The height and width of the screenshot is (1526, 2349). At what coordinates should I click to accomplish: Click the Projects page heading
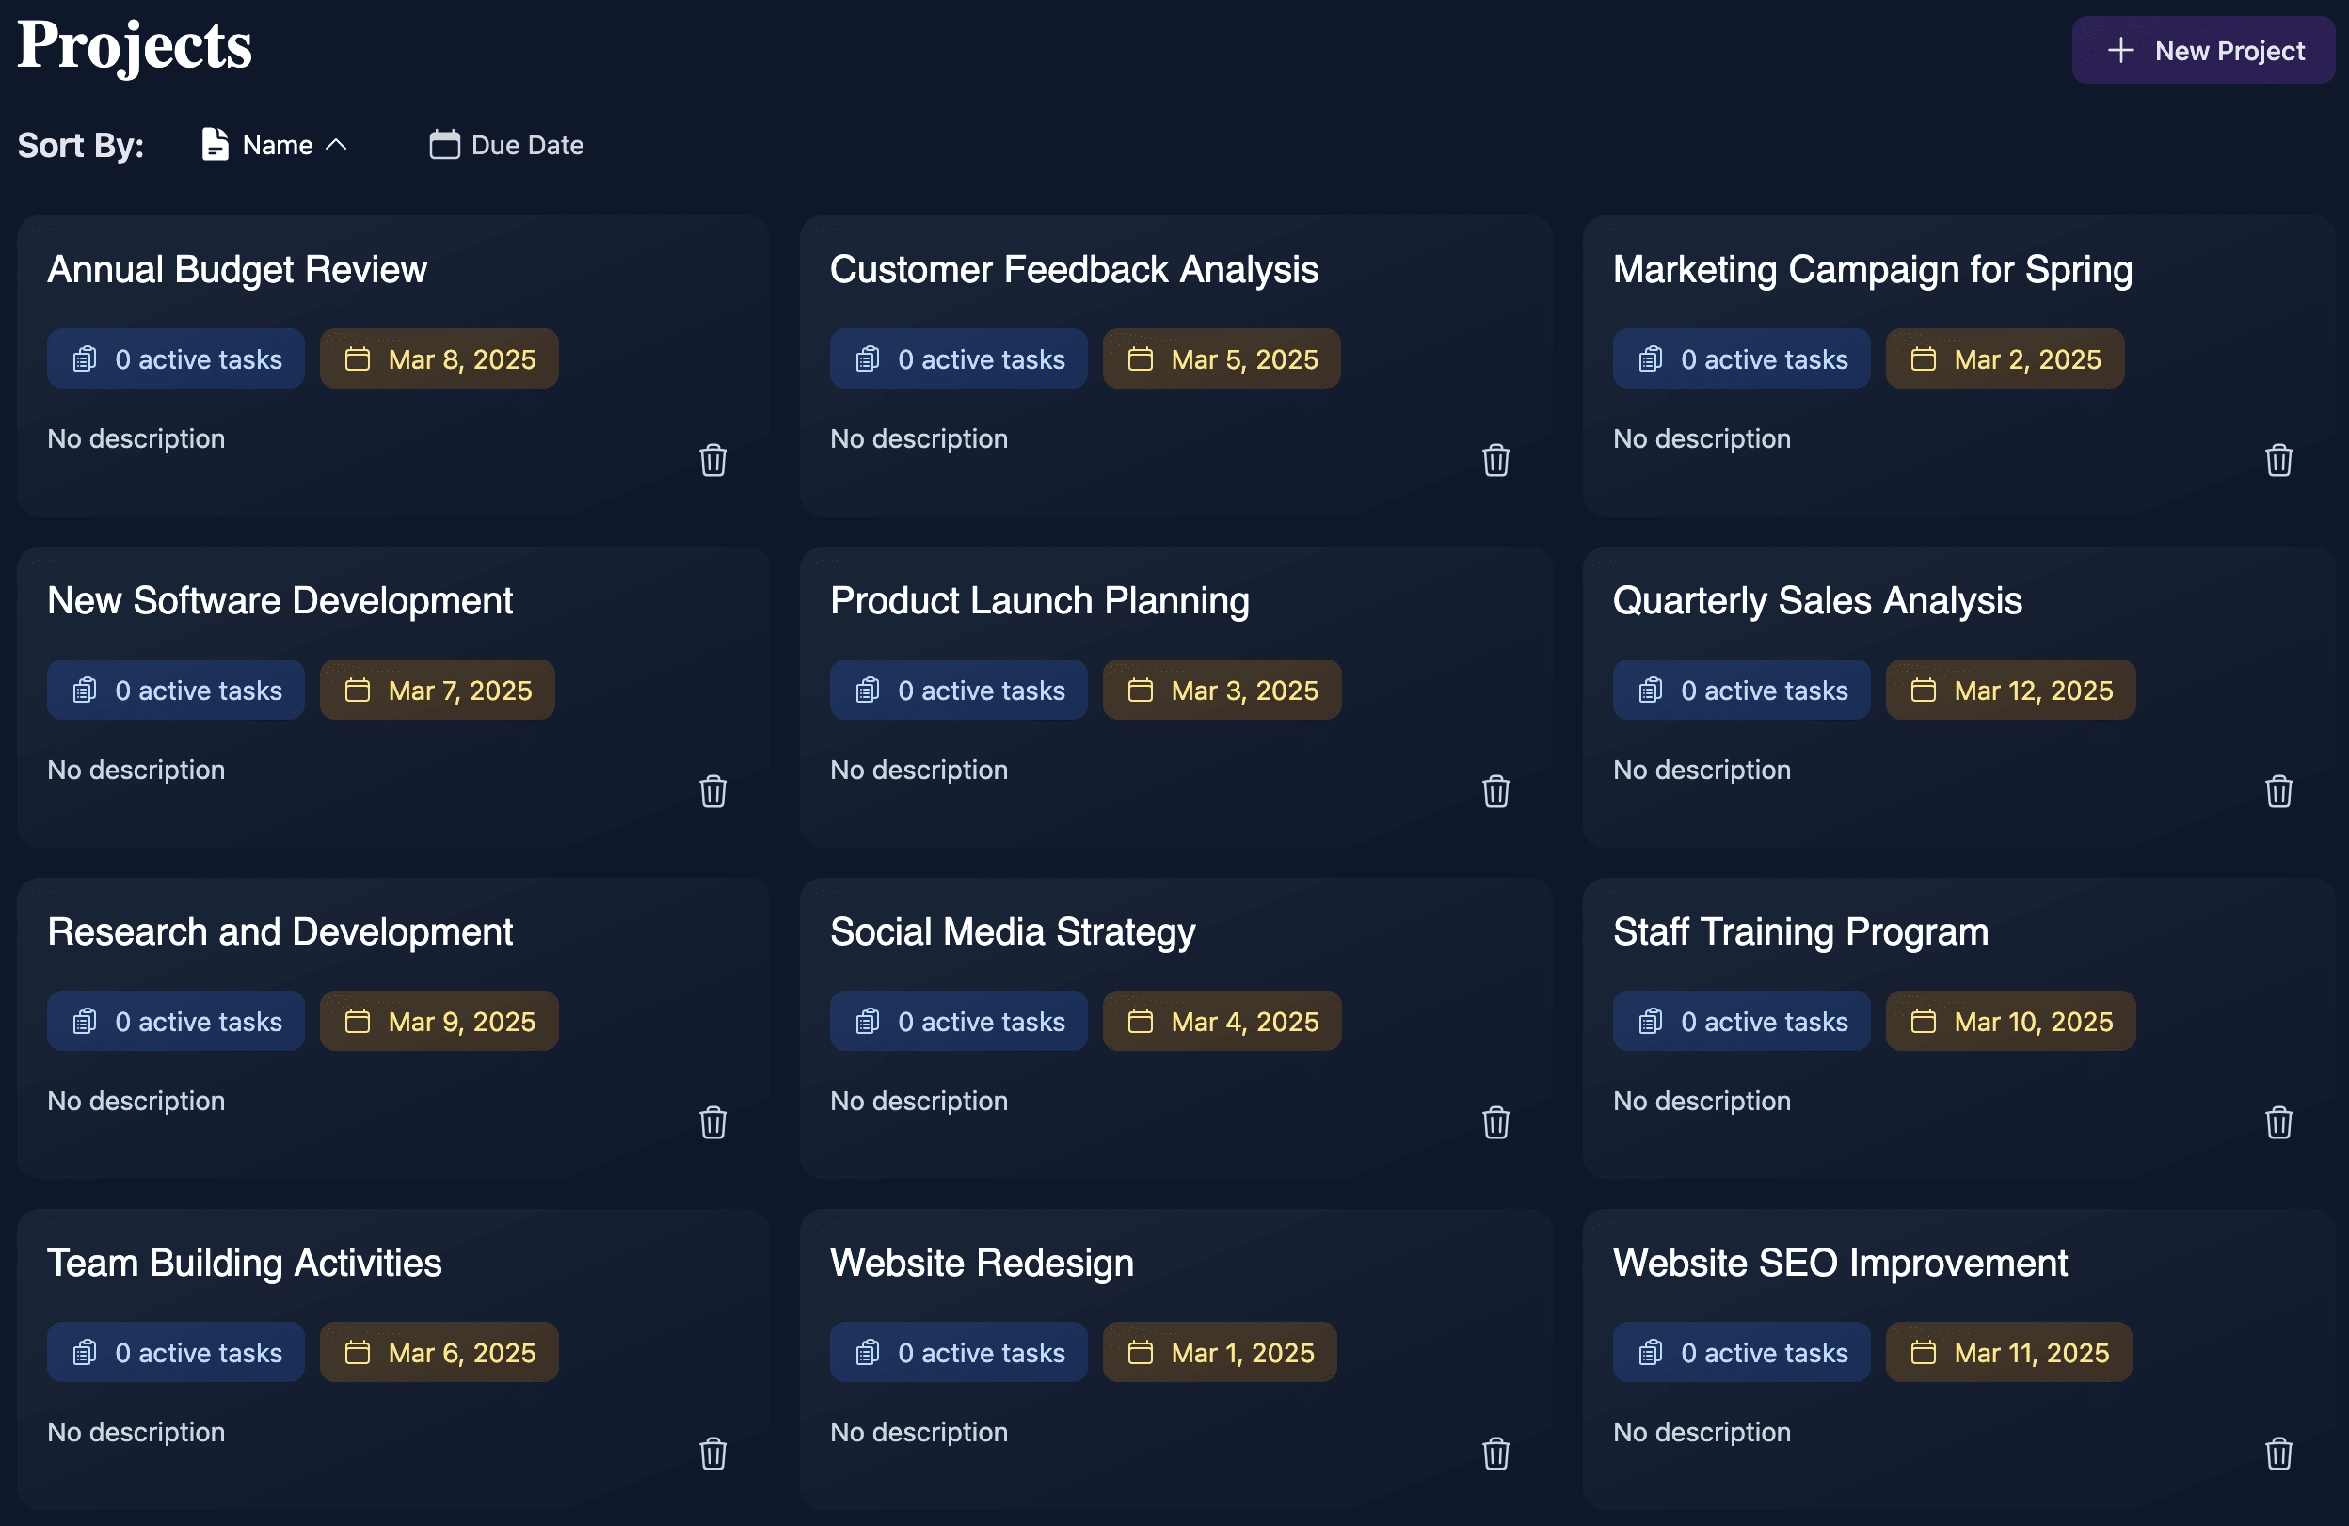click(x=136, y=45)
